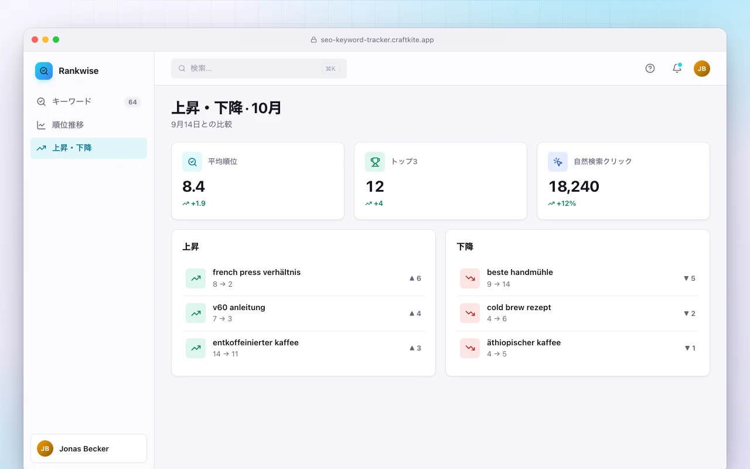Select the äthiopischer kaffee keyword
This screenshot has width=750, height=469.
coord(524,342)
